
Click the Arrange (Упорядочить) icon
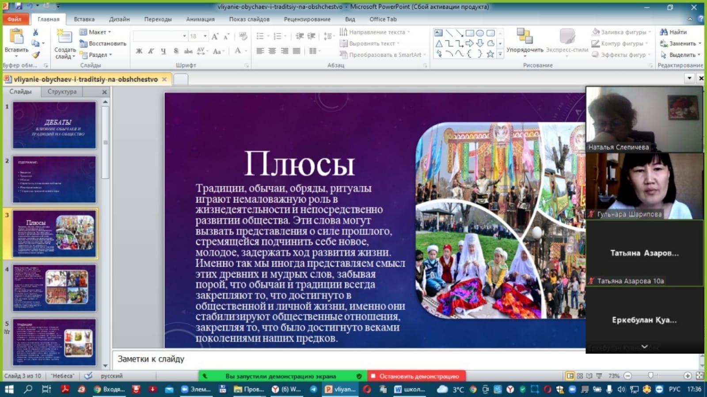(x=525, y=36)
